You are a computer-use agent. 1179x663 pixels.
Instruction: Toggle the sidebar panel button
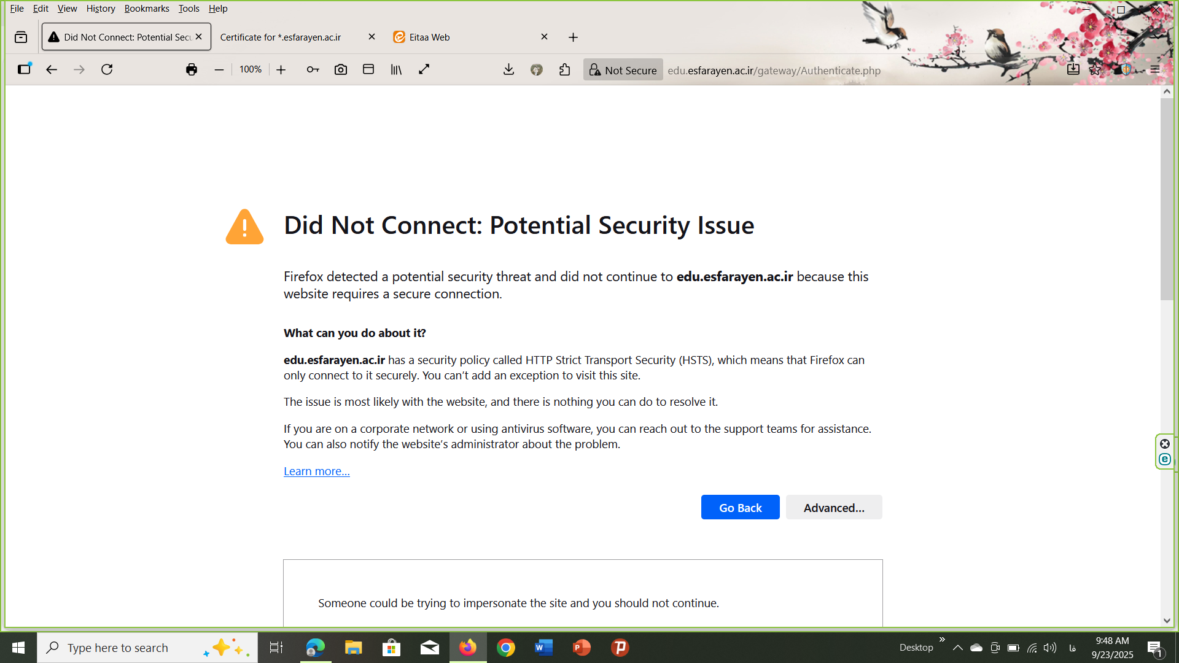pyautogui.click(x=24, y=69)
